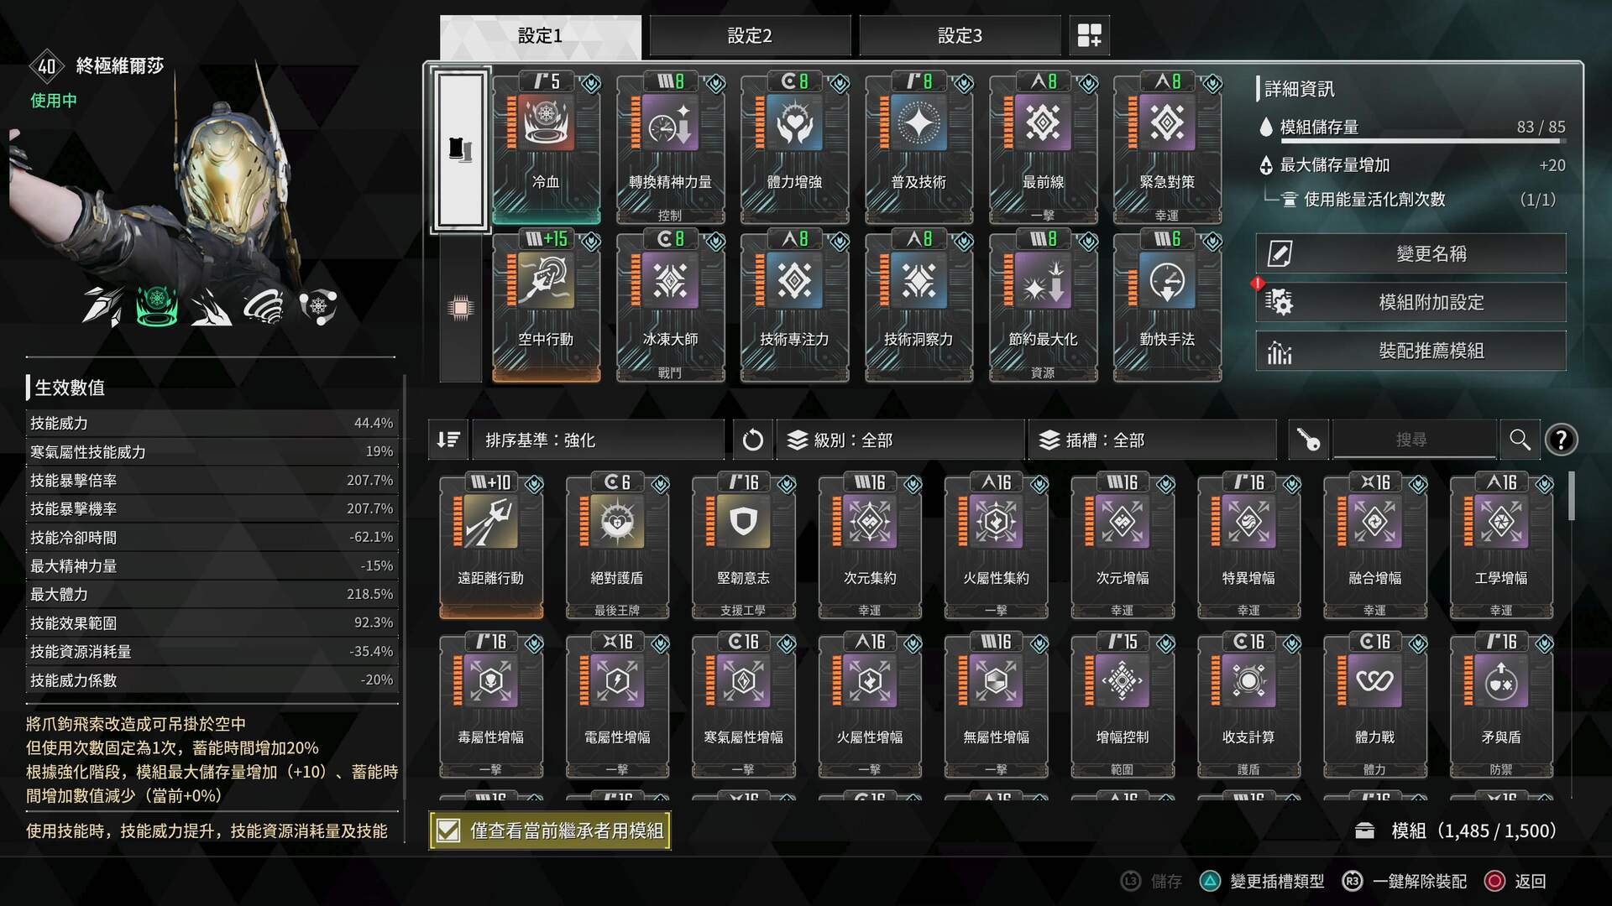The image size is (1612, 906).
Task: Open the 級別:全部 filter dropdown
Action: 900,440
